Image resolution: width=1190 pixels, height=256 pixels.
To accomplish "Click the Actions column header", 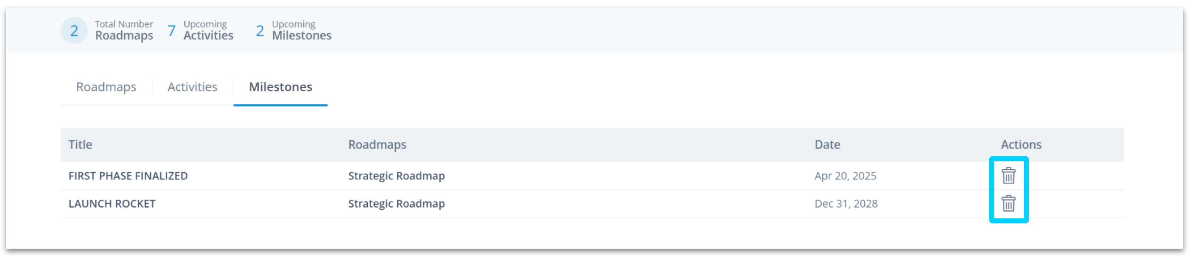I will (1021, 144).
